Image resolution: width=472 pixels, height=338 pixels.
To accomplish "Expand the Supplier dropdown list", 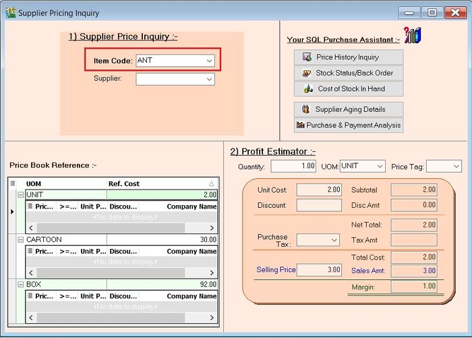I will click(x=209, y=79).
